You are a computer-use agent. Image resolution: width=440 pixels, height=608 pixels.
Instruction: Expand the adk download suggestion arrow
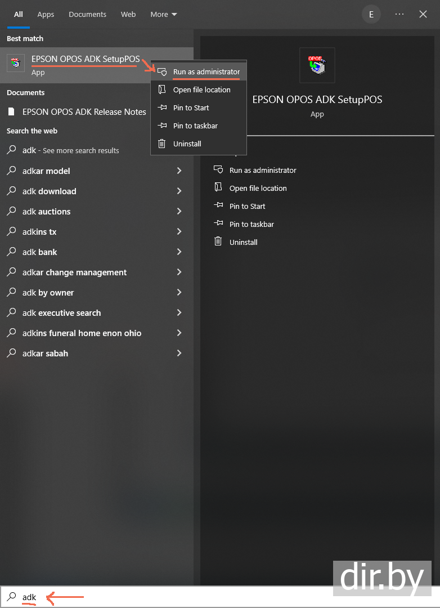coord(179,191)
